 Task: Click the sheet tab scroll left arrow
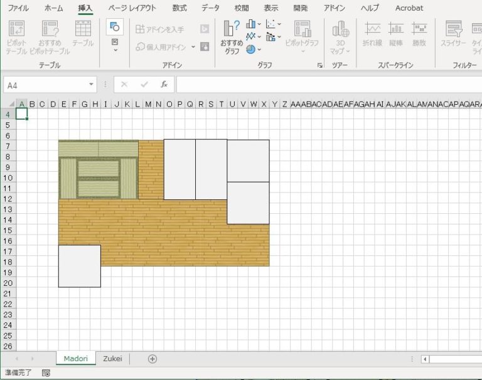tap(16, 359)
